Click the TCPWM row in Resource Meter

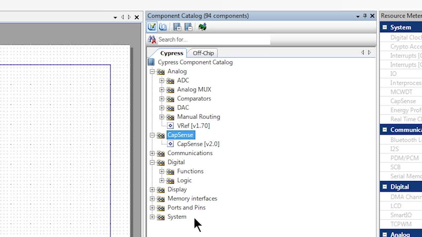coord(401,224)
